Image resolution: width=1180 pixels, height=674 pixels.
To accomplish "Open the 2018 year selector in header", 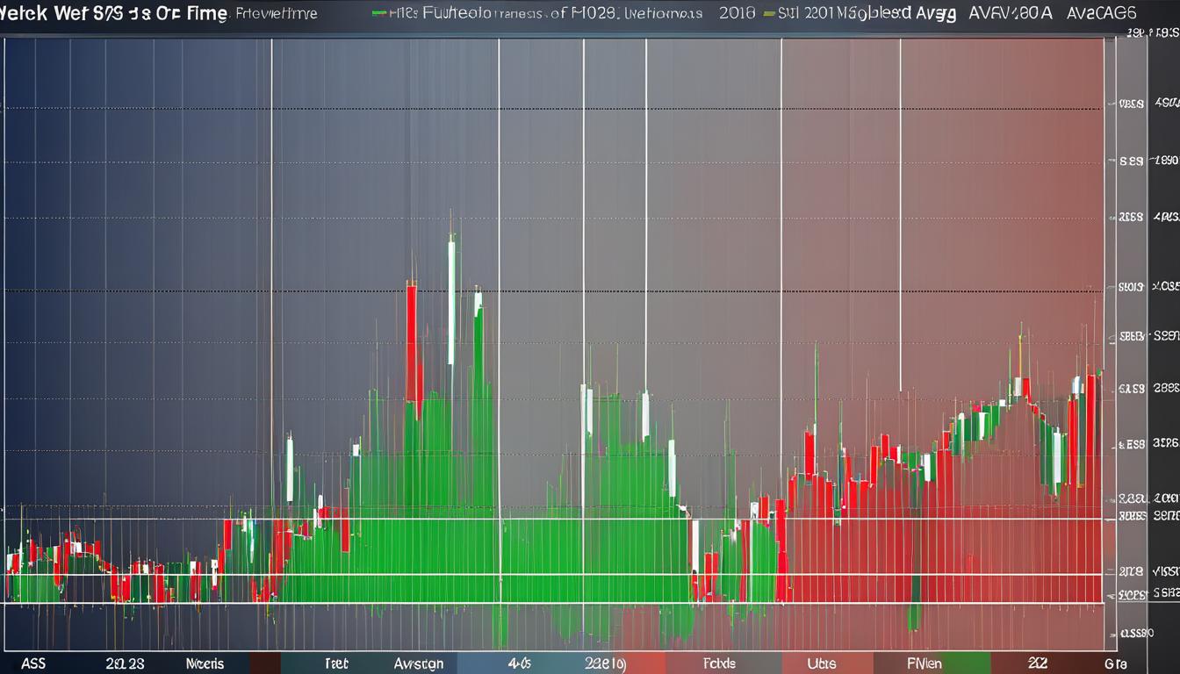I will [737, 13].
